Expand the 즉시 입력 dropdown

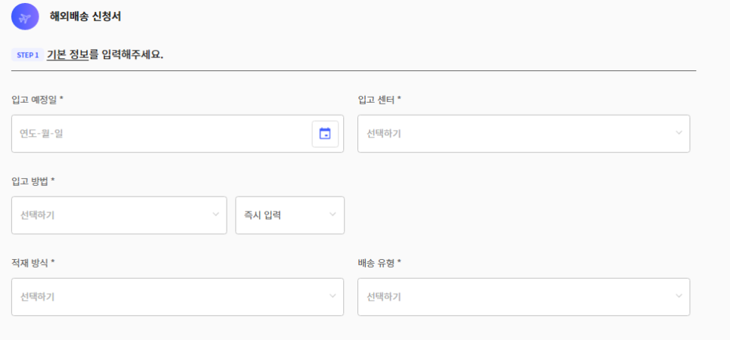coord(290,215)
